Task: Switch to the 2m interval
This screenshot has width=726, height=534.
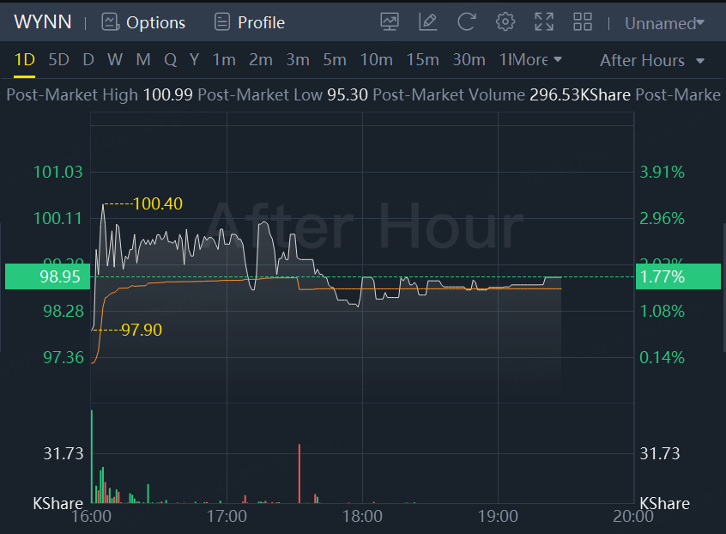Action: click(x=261, y=60)
